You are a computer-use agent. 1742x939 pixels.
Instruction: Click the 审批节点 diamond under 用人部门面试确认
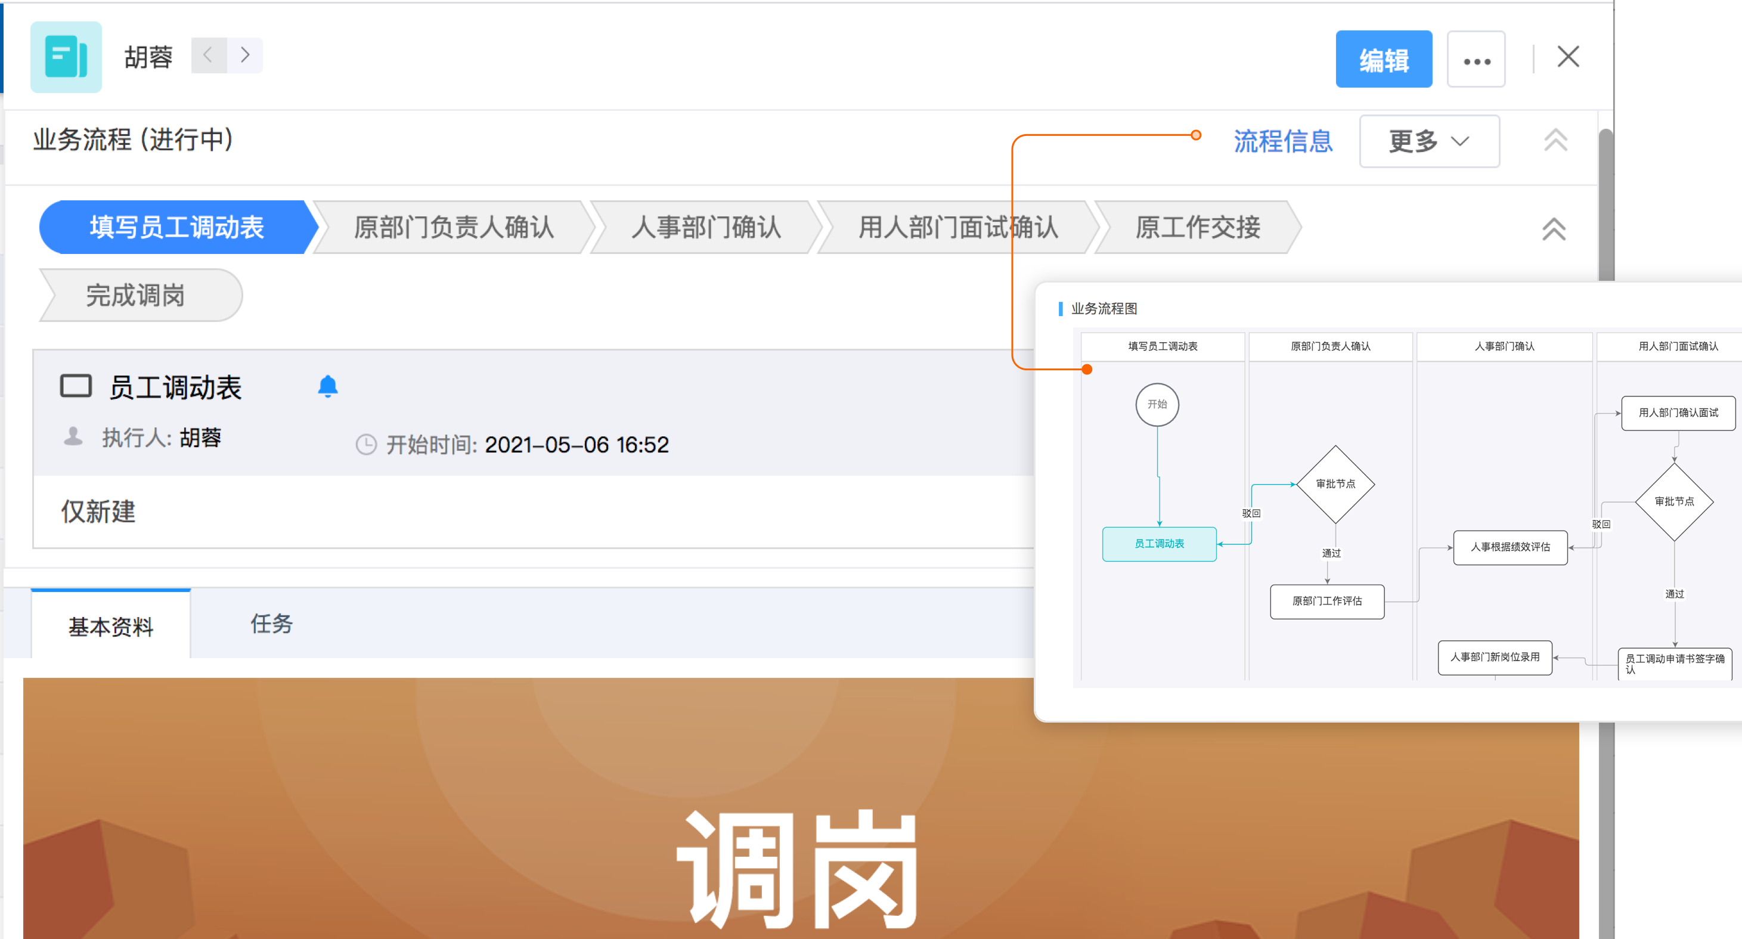click(1673, 501)
